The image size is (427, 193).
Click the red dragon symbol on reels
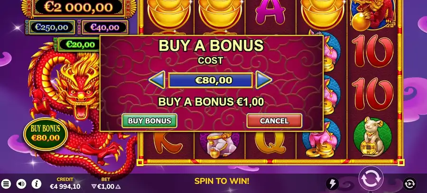click(x=373, y=15)
